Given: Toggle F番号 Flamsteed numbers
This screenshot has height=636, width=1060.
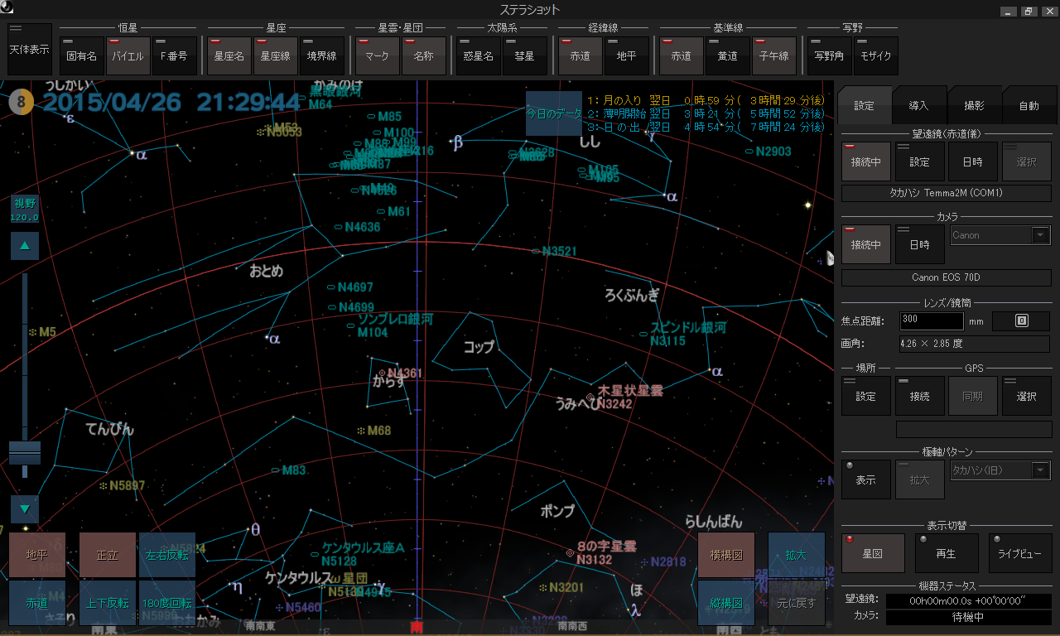Looking at the screenshot, I should [175, 56].
